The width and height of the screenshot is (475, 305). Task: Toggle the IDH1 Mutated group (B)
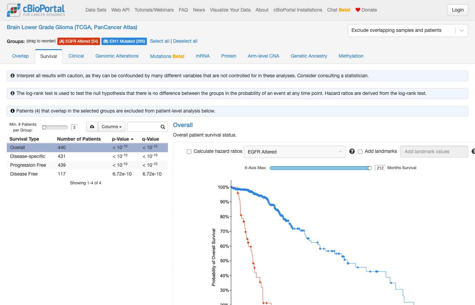(x=124, y=41)
